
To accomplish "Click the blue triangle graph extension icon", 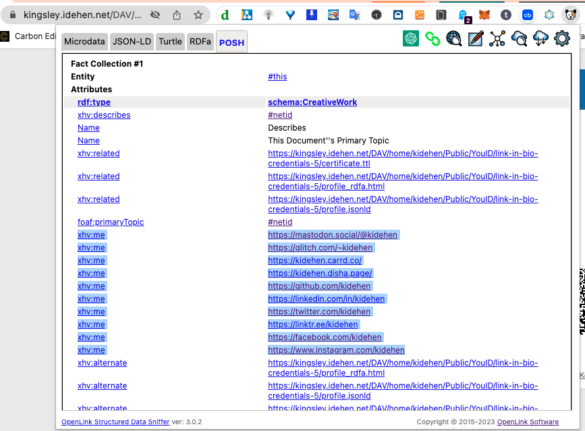I will click(549, 15).
